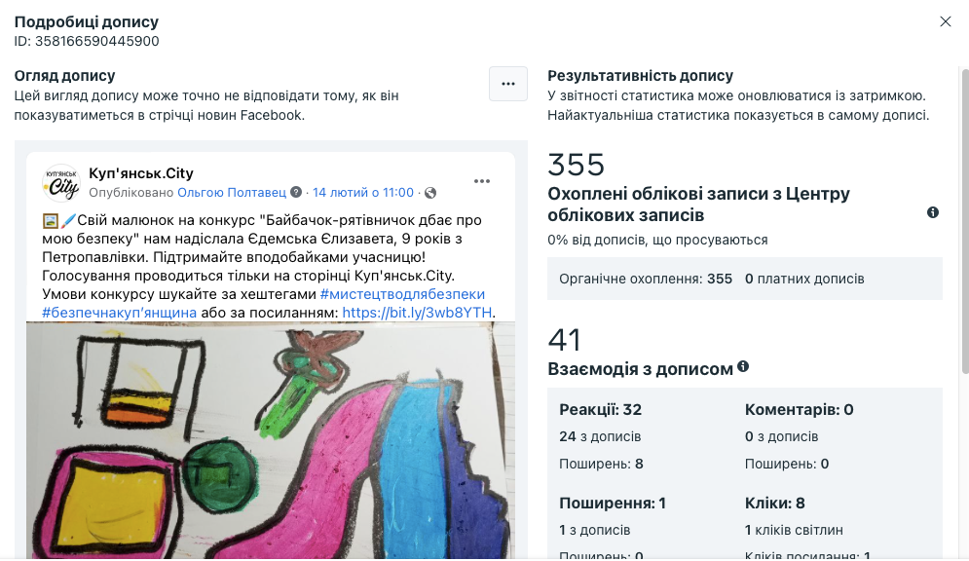Screen dimensions: 969x561
Task: Click the Куп'янськ.City page name
Action: (x=141, y=173)
